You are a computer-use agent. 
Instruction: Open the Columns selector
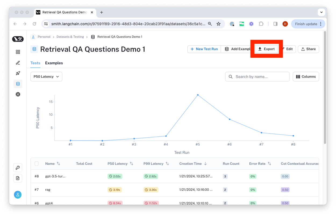click(306, 77)
